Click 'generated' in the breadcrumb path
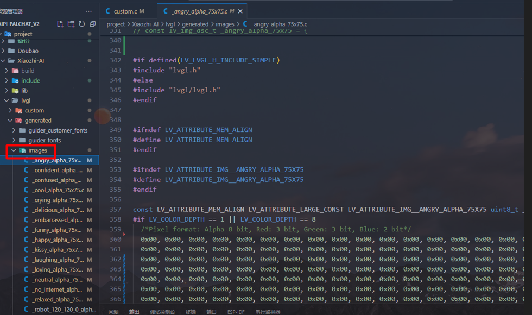This screenshot has height=315, width=532. 195,24
